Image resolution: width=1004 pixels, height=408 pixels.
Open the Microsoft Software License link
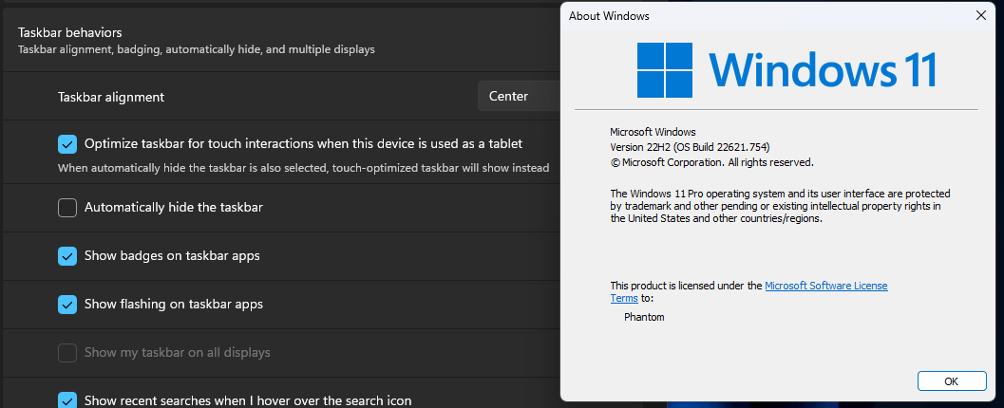click(x=826, y=286)
